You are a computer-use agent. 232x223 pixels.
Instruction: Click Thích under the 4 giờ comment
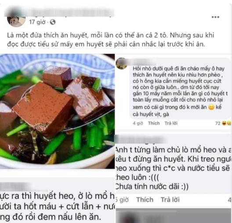pyautogui.click(x=154, y=123)
